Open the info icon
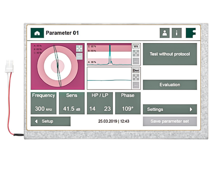Viewport: 219px width, 169px height. pos(177,33)
